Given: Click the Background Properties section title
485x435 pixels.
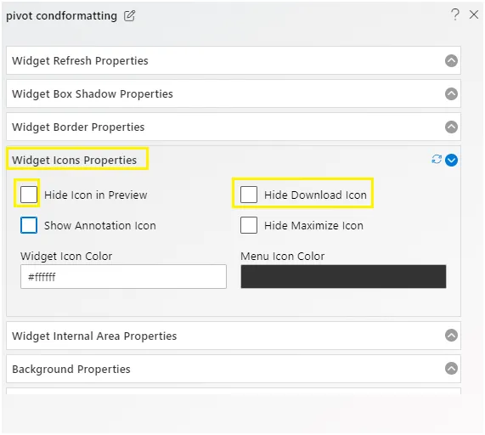Looking at the screenshot, I should click(71, 369).
